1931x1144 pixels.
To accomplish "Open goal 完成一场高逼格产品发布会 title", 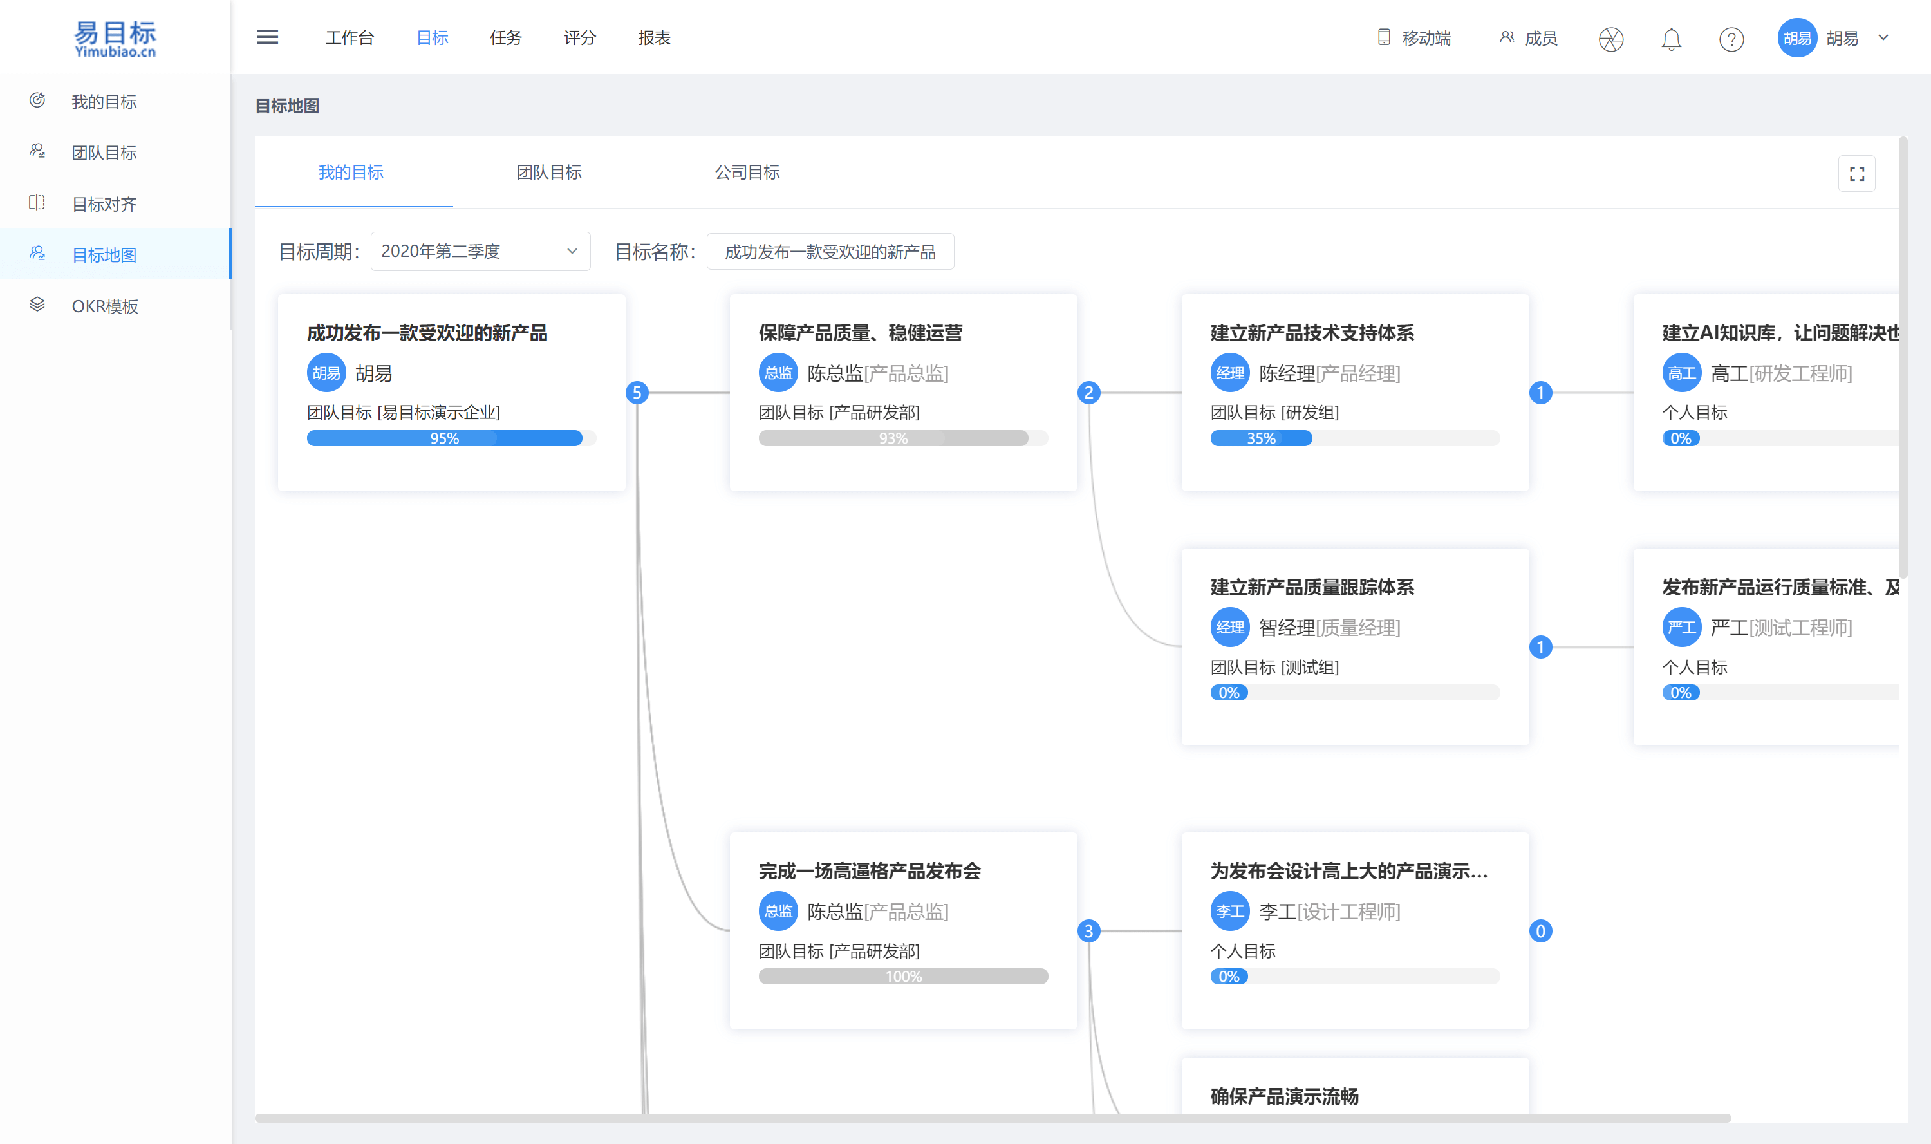I will (x=869, y=871).
